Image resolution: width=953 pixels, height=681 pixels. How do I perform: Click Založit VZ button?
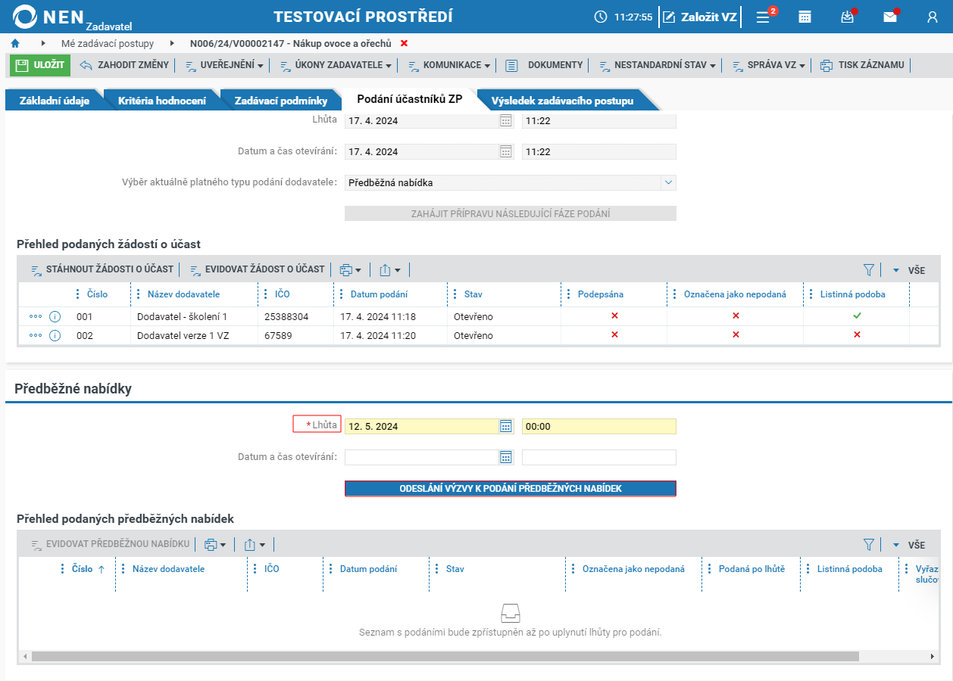(x=701, y=17)
